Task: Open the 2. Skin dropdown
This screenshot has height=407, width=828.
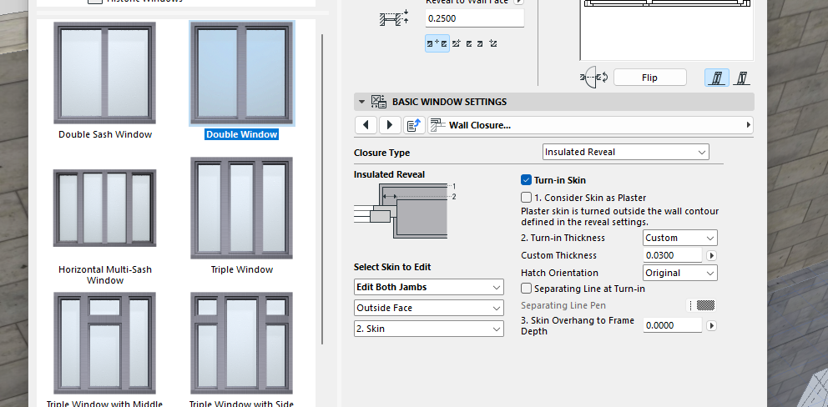Action: 429,329
